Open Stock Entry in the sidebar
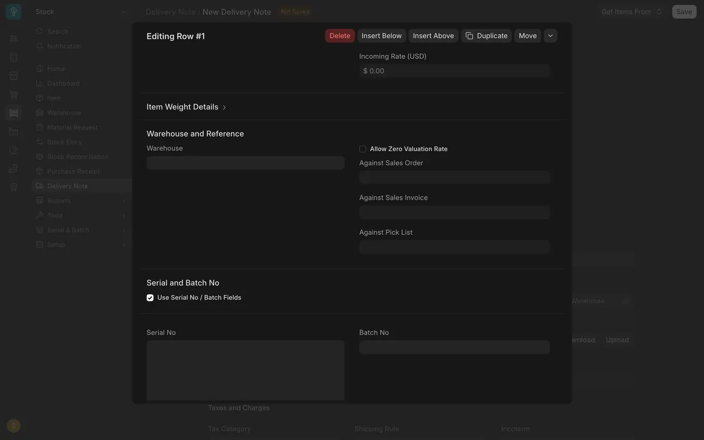 point(81,142)
